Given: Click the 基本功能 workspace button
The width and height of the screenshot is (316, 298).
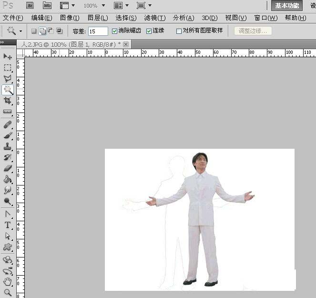Looking at the screenshot, I should [x=287, y=5].
